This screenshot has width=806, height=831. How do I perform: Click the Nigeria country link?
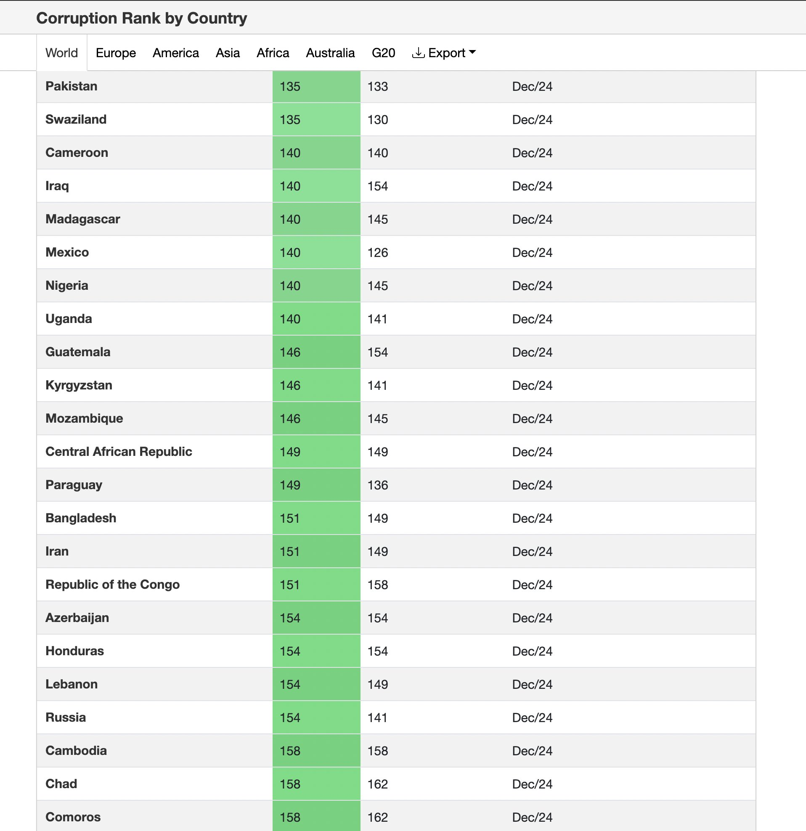click(66, 285)
